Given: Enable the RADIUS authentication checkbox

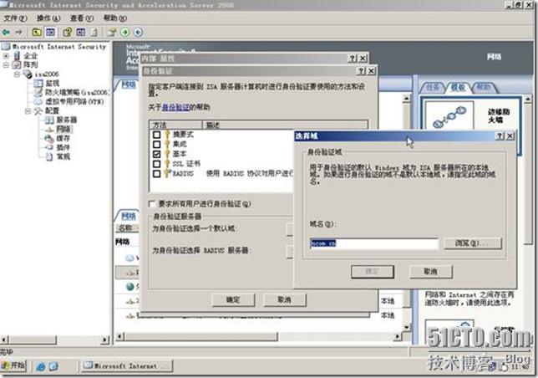Looking at the screenshot, I should coord(157,174).
